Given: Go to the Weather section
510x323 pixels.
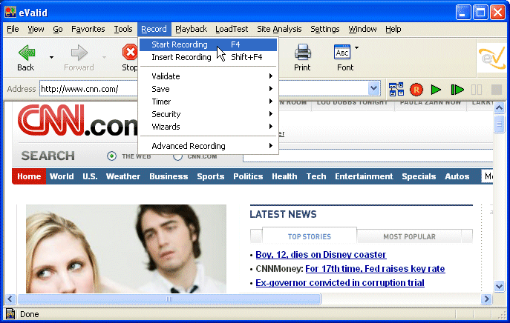Looking at the screenshot, I should coord(123,176).
